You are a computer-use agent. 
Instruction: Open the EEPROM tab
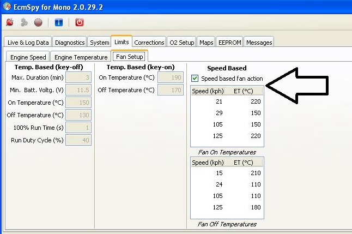point(229,43)
